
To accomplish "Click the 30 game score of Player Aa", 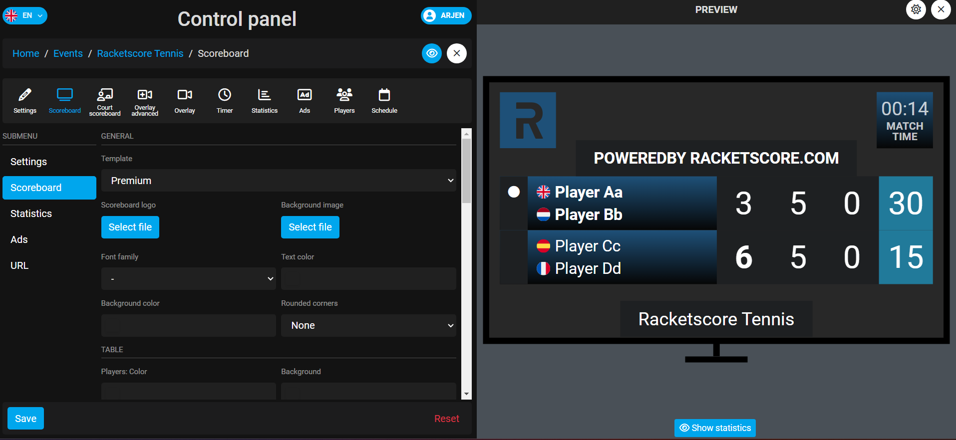I will point(906,203).
